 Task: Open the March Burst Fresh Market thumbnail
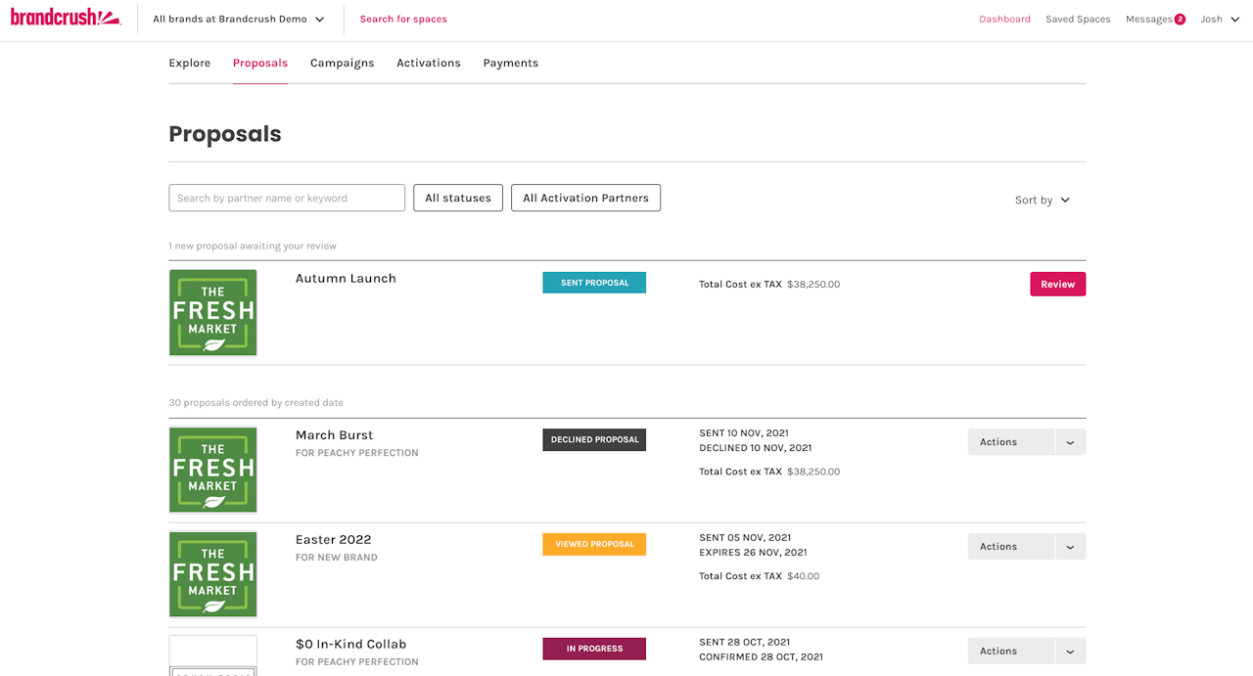point(212,470)
